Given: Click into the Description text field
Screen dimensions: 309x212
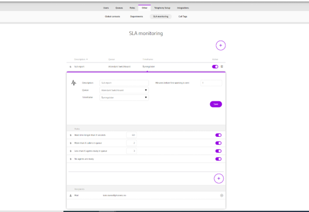Looking at the screenshot, I should point(124,83).
